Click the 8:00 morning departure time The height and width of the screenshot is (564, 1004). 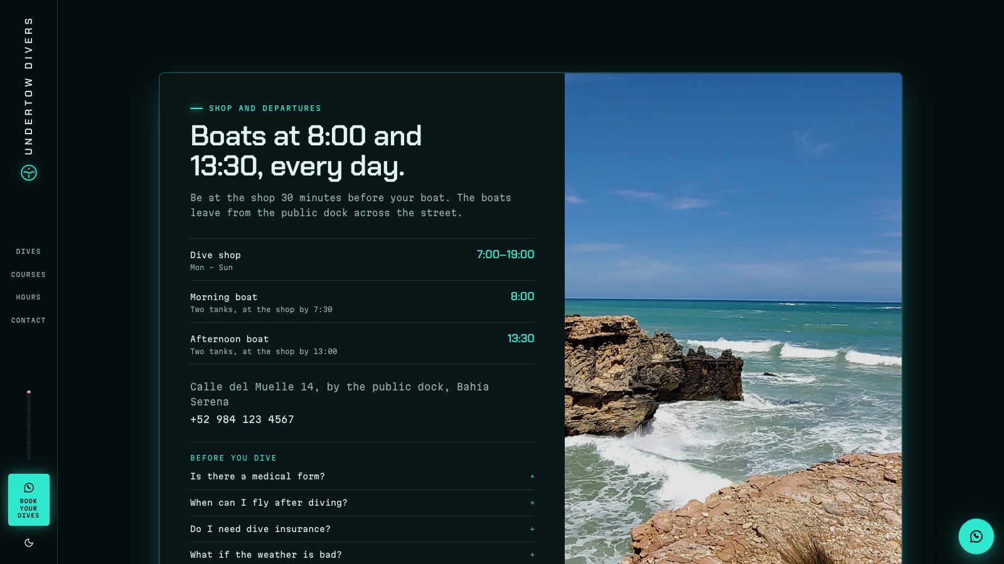(522, 296)
